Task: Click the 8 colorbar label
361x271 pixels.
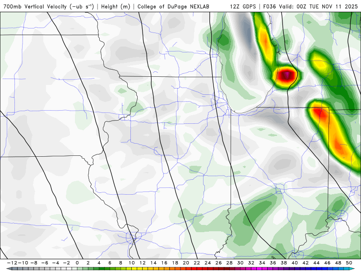Action: (x=120, y=263)
